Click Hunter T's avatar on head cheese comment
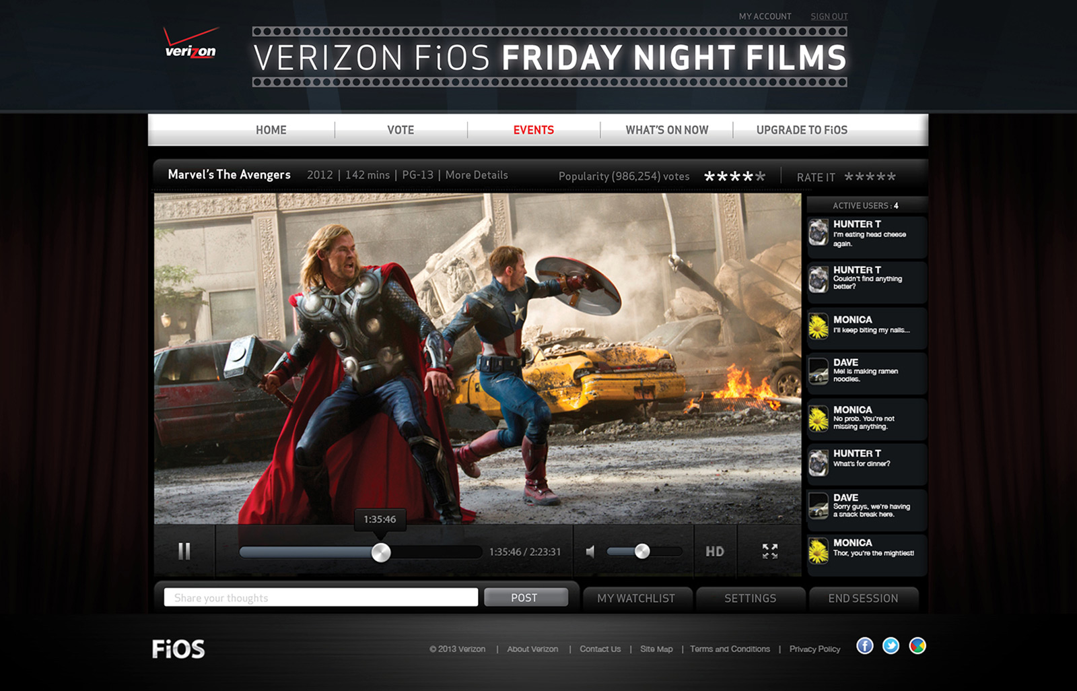This screenshot has width=1077, height=691. [x=819, y=232]
